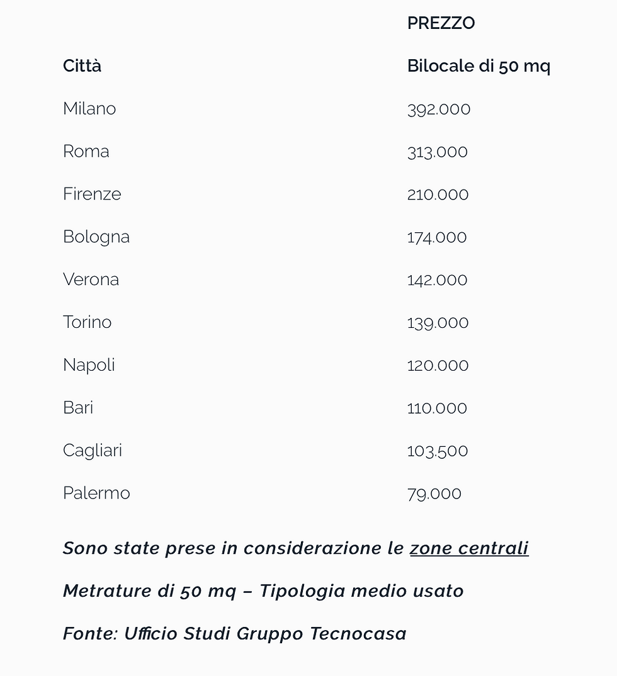Open the "zone centrali" link

[x=469, y=548]
